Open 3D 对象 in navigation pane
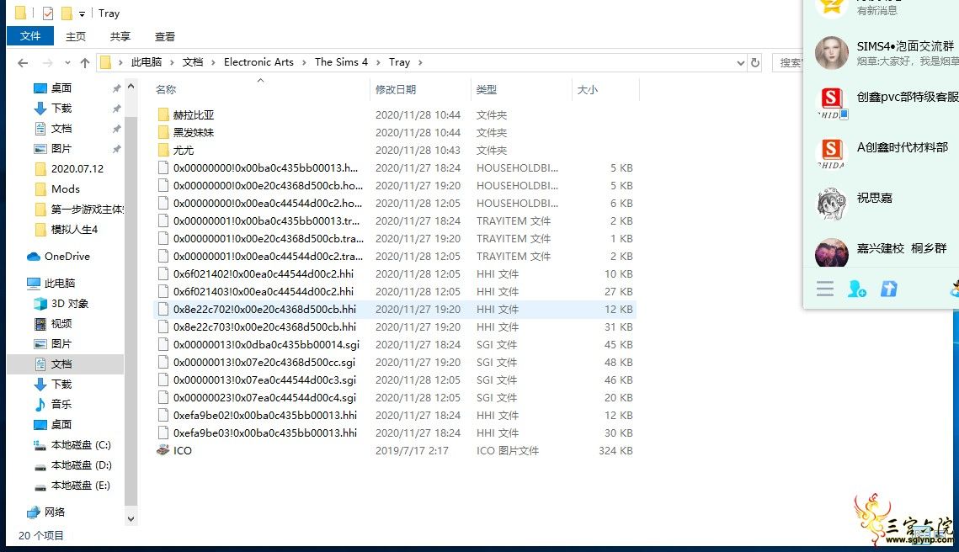 69,303
